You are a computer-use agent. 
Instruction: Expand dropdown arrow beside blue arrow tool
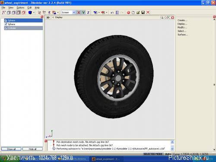point(99,13)
